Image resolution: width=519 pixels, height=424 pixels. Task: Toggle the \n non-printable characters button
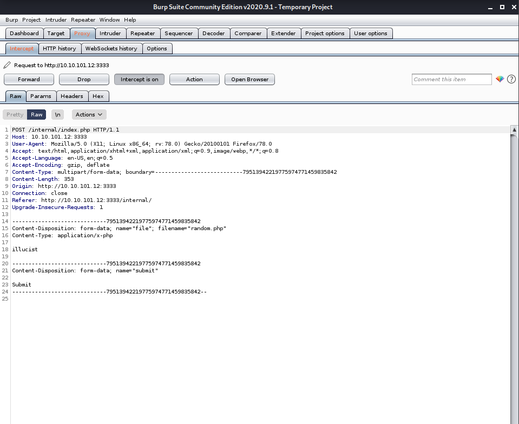(x=57, y=115)
